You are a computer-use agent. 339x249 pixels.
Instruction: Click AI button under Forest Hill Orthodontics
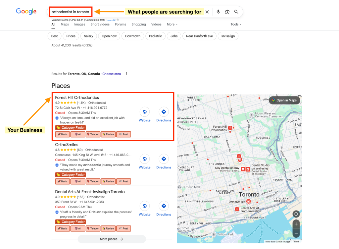[78, 134]
